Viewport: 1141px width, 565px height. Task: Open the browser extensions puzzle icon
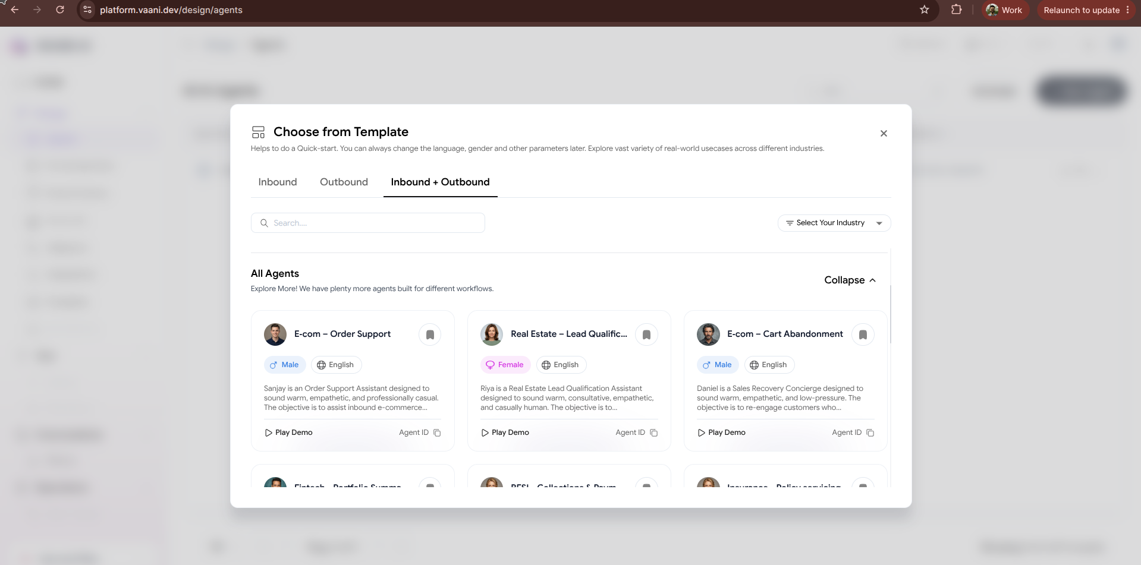click(x=956, y=10)
